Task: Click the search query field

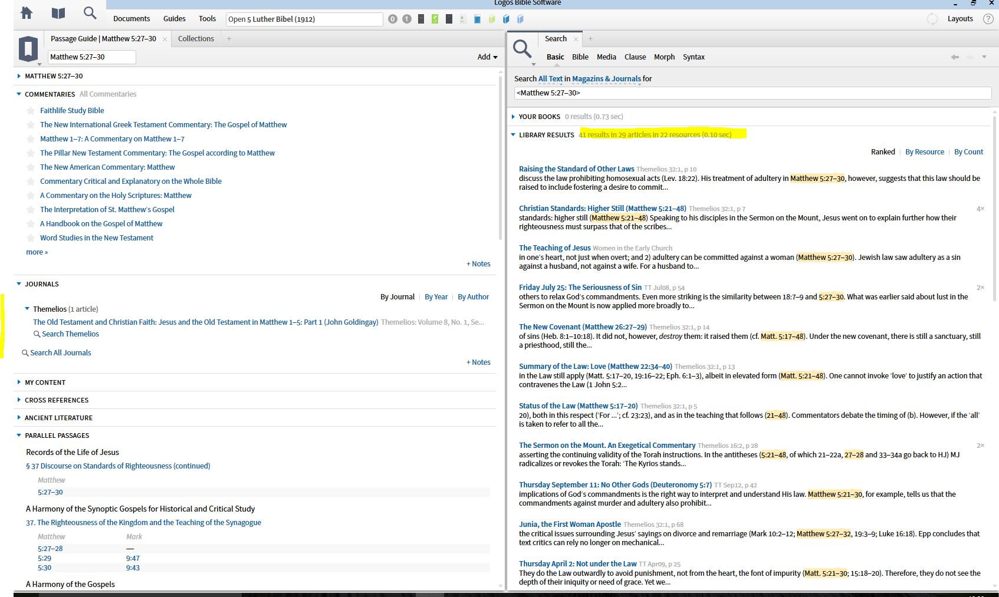Action: pyautogui.click(x=752, y=93)
